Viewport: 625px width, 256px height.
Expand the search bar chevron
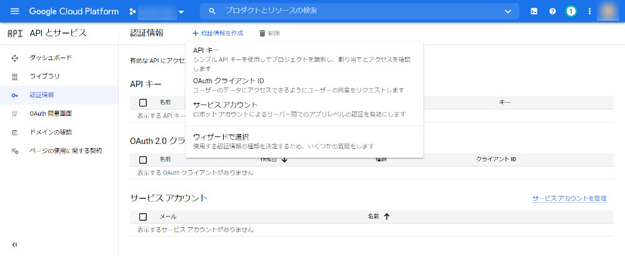point(507,12)
